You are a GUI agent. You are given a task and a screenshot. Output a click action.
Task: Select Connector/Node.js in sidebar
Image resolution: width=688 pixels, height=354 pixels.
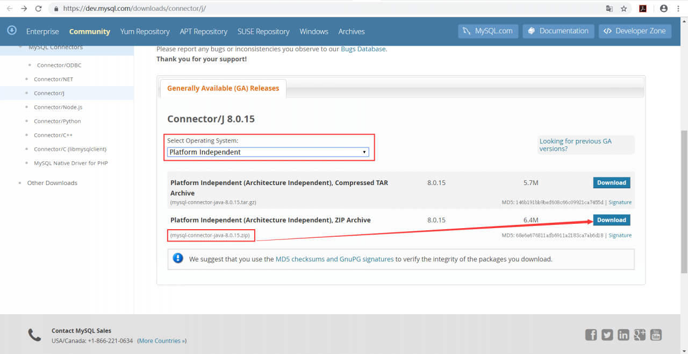pos(58,107)
